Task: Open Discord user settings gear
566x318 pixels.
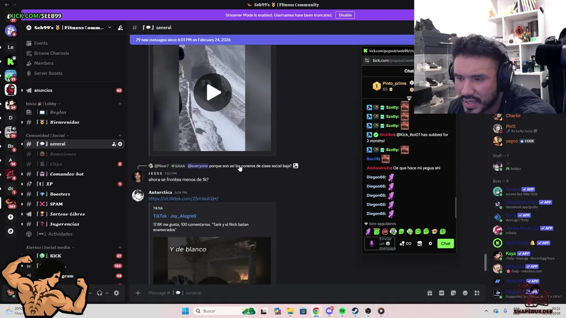Action: [x=116, y=293]
